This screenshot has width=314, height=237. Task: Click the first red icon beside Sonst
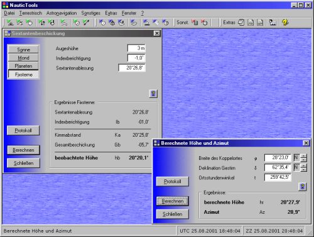195,23
